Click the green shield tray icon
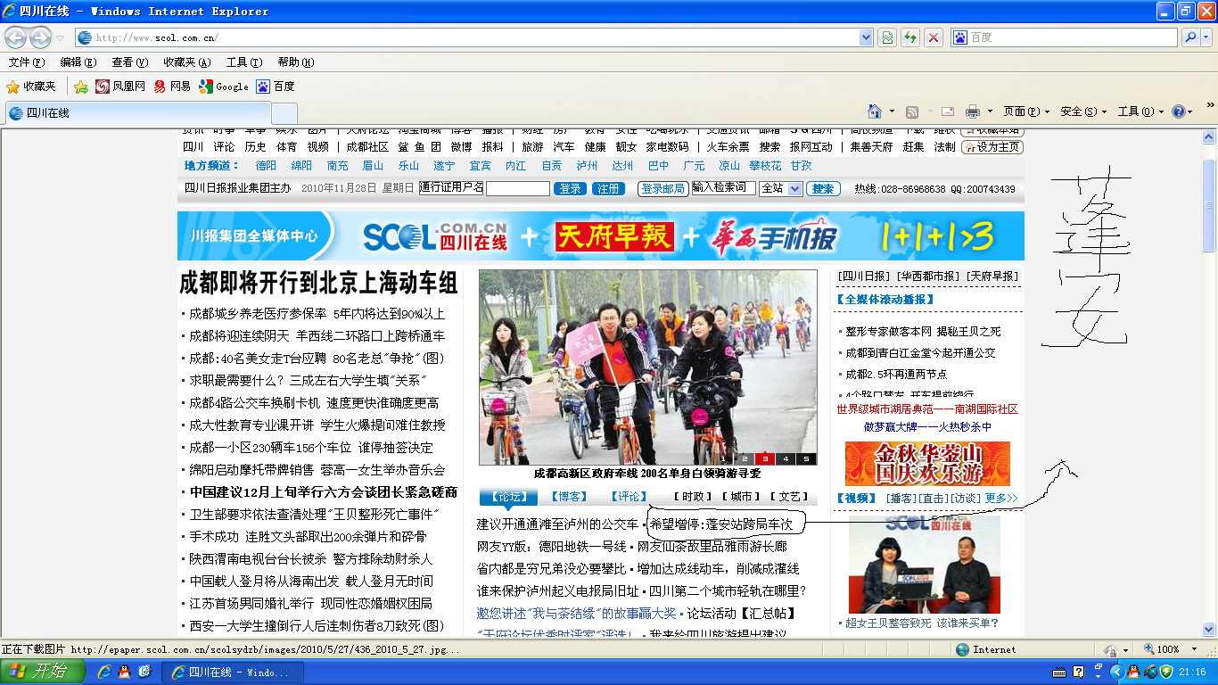Screen dimensions: 1218x685 (1165, 672)
